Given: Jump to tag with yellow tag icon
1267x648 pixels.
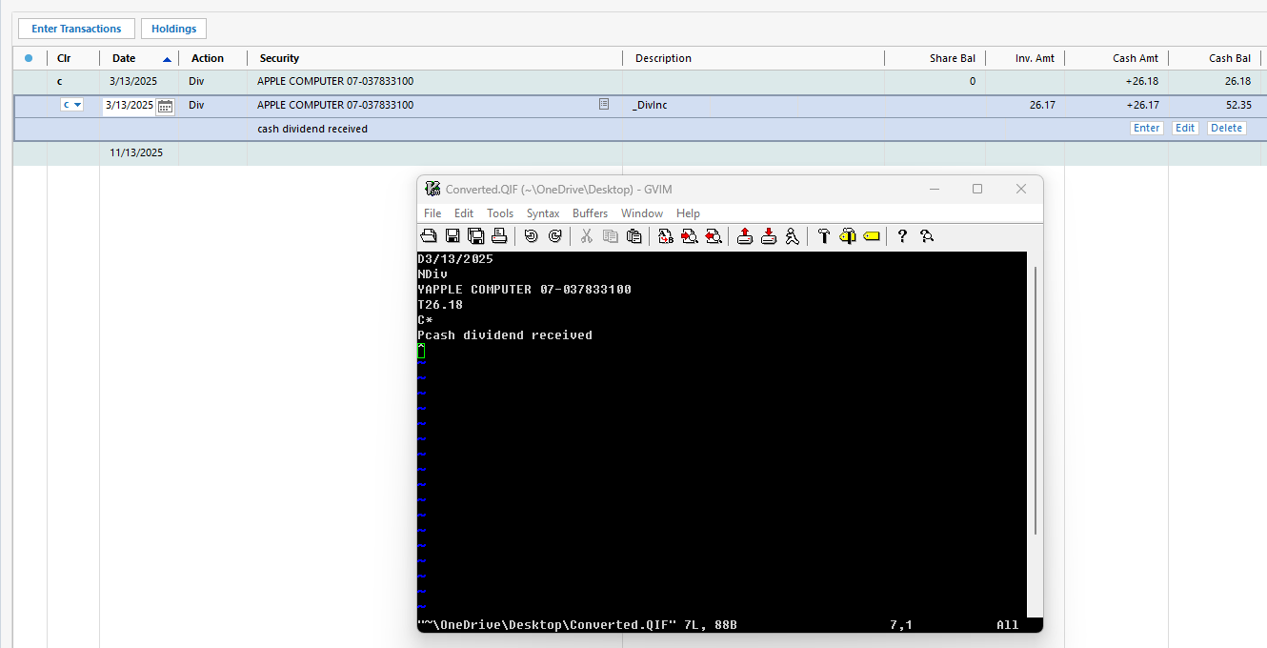Looking at the screenshot, I should [x=871, y=236].
